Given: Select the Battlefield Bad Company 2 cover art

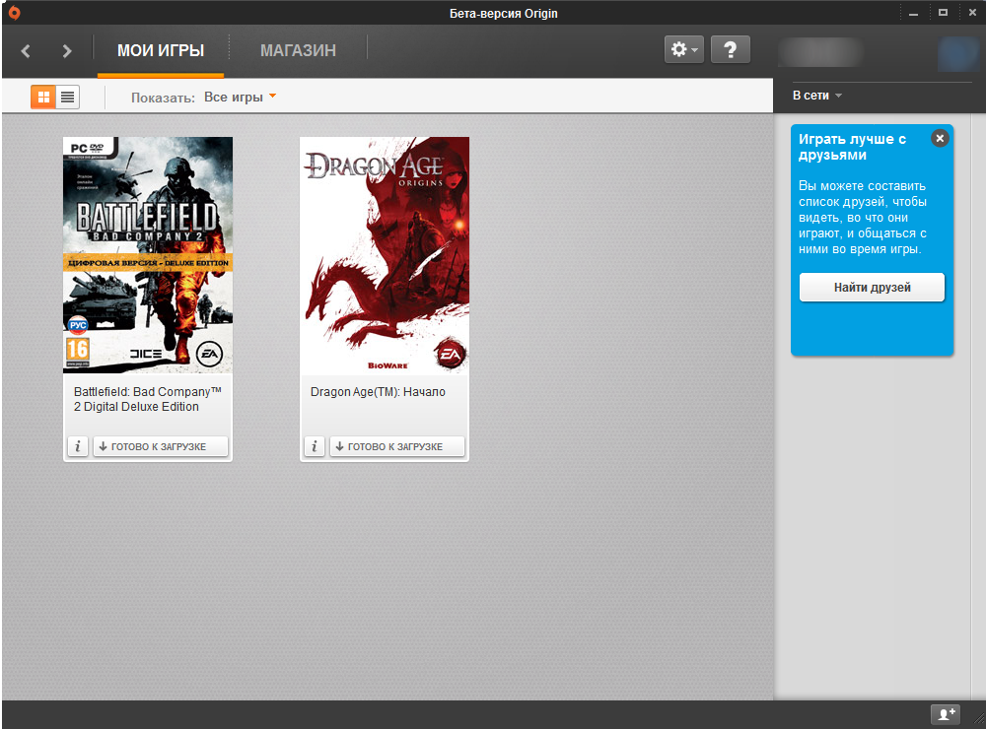Looking at the screenshot, I should (148, 255).
